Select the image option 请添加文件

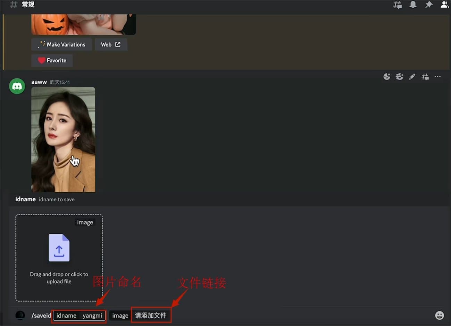pos(151,316)
